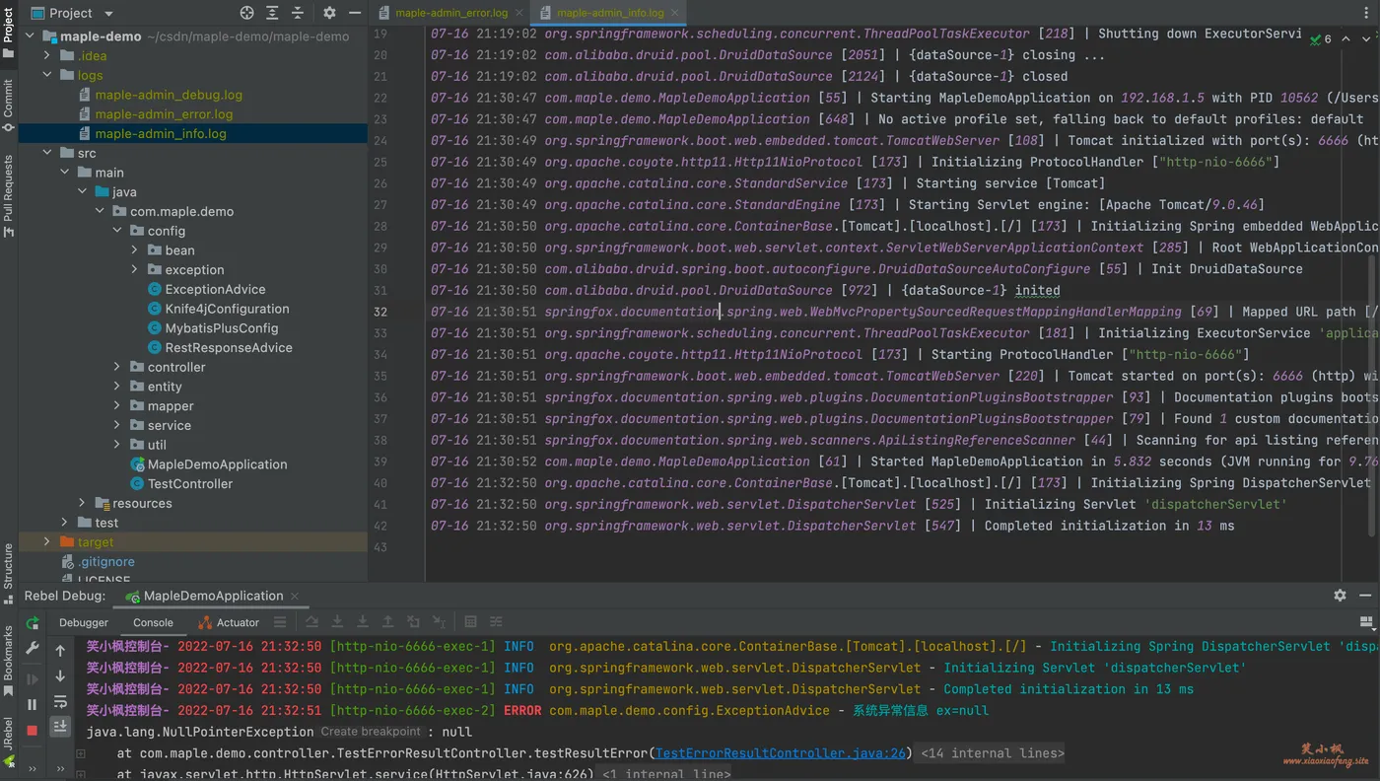Close MapleDemoApplication debug session tab
Viewport: 1380px width, 781px height.
pos(295,596)
